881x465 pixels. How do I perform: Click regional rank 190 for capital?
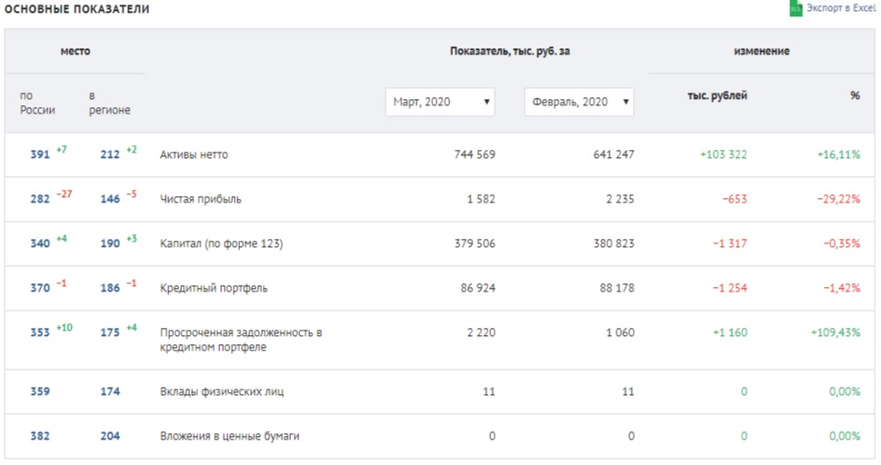point(110,243)
